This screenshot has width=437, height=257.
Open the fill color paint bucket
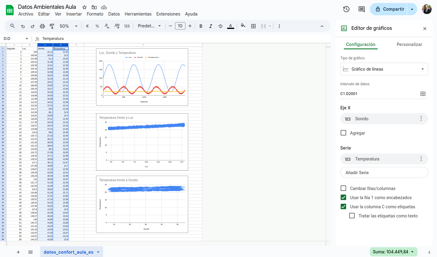point(243,26)
